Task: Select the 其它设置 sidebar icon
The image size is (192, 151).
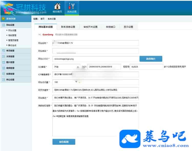Action: click(x=3, y=80)
